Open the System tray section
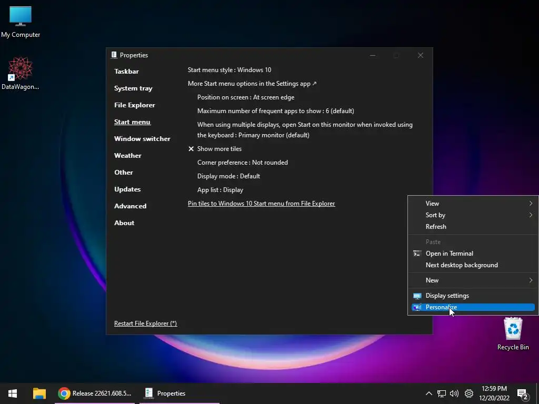This screenshot has width=539, height=404. pyautogui.click(x=133, y=88)
